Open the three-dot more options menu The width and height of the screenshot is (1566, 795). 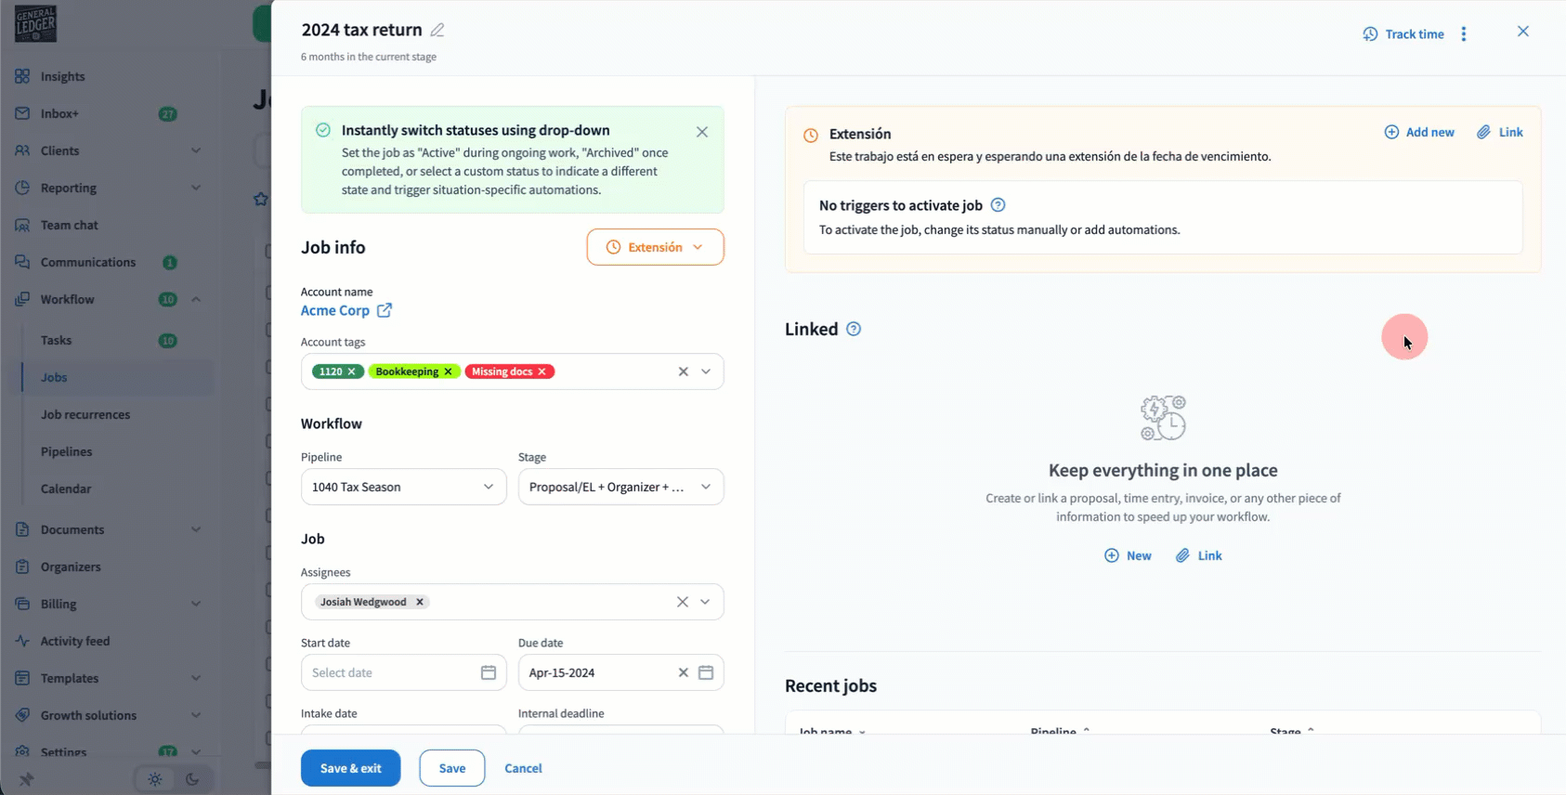pos(1464,34)
